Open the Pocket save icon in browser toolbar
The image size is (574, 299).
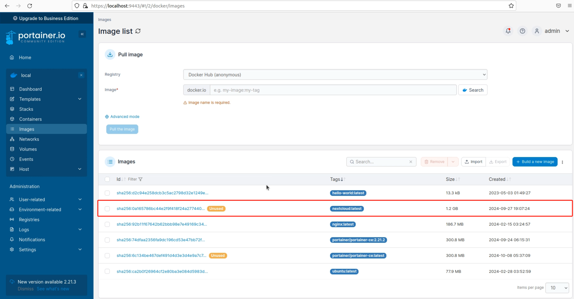tap(558, 6)
